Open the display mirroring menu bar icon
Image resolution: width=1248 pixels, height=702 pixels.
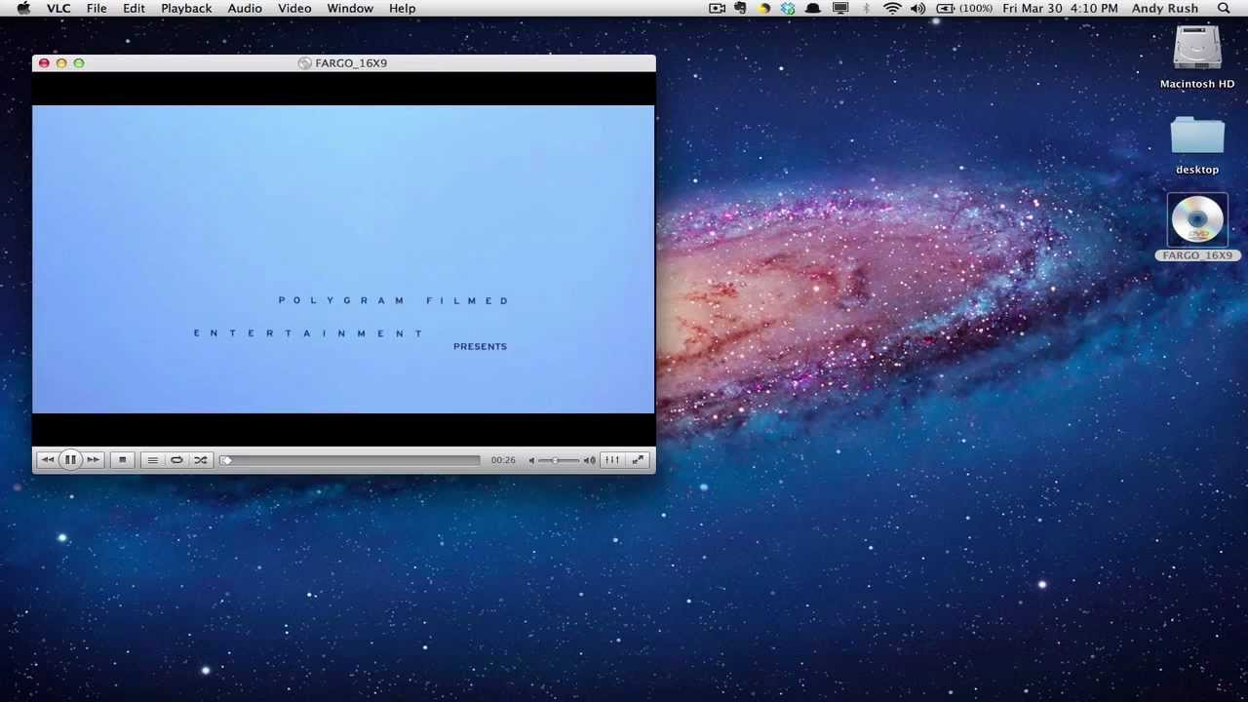click(x=840, y=8)
